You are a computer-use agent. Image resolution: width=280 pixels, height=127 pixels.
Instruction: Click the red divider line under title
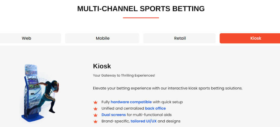141,18
